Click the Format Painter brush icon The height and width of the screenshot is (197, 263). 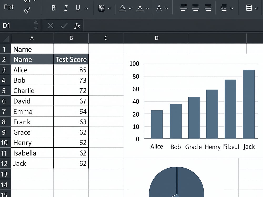click(27, 11)
